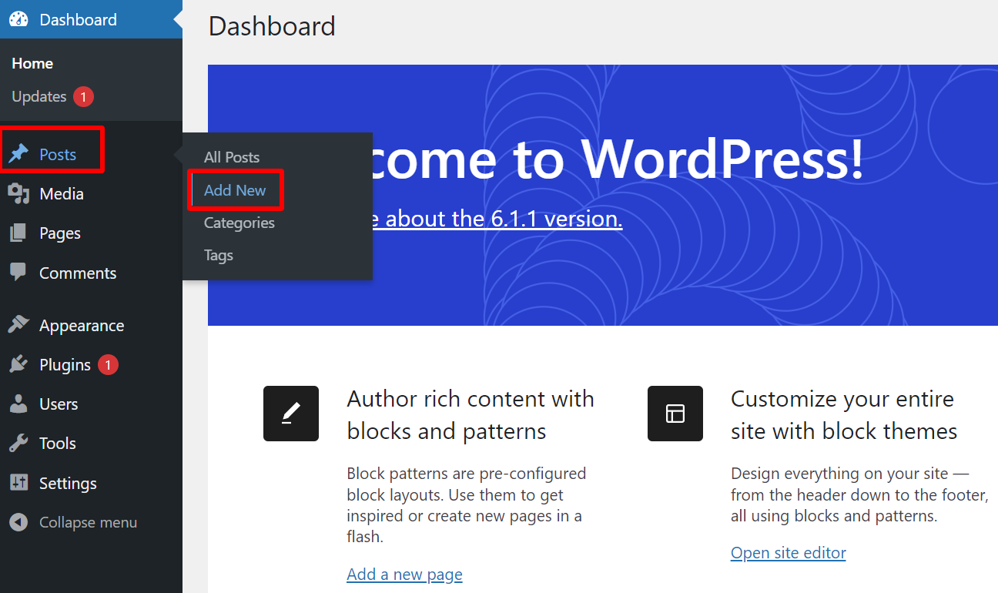Select the Tools wrench icon
This screenshot has width=998, height=593.
19,443
